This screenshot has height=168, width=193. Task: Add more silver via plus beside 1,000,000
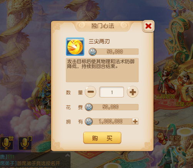(x=135, y=121)
